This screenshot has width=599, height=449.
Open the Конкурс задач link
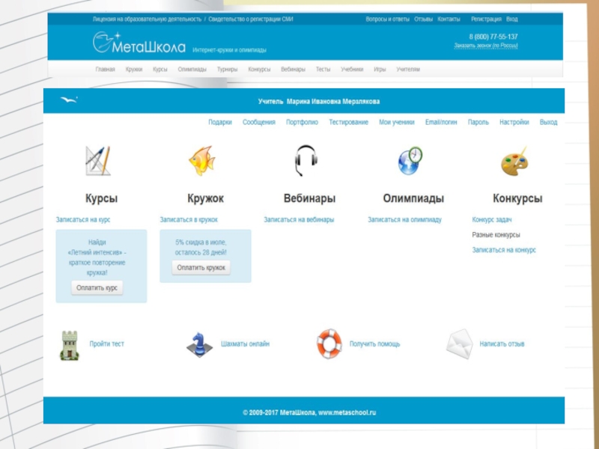coord(492,219)
